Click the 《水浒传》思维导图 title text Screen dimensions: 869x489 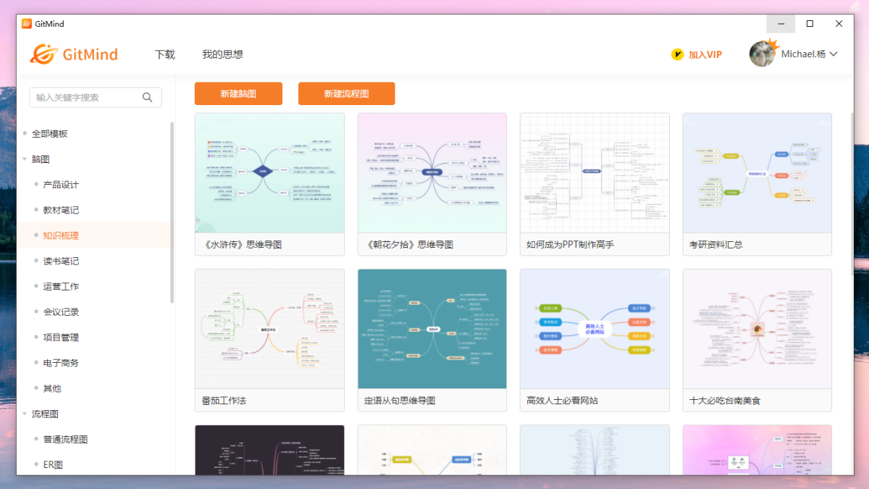click(242, 245)
